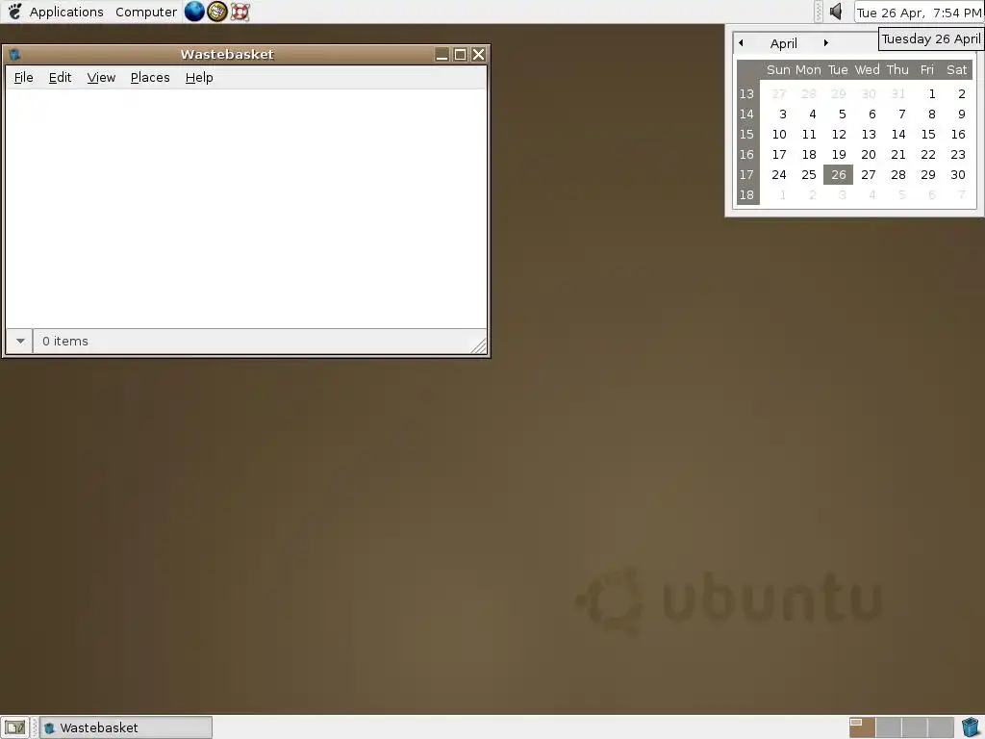Screen dimensions: 985x739
Task: Select the Wastebasket taskbar button
Action: [x=126, y=727]
